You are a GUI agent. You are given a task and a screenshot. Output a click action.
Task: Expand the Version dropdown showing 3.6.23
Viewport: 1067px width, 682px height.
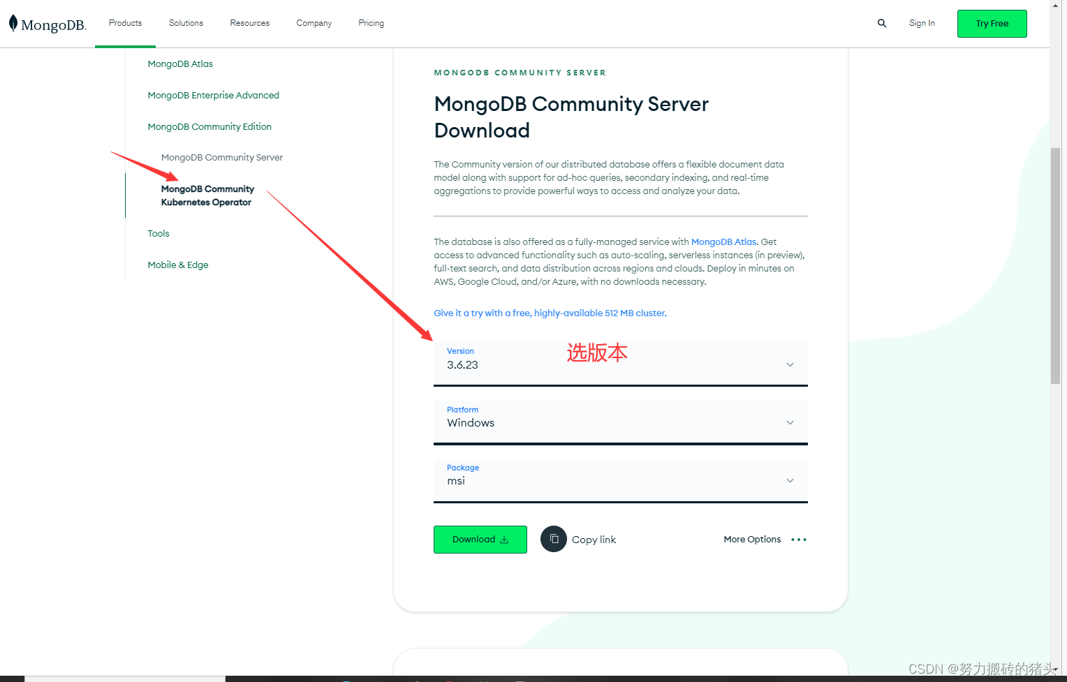[790, 364]
